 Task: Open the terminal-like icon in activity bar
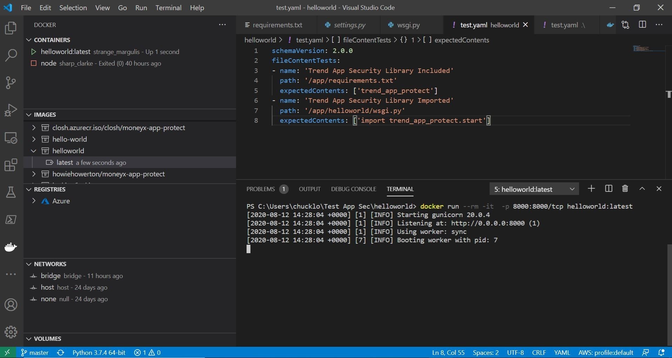pyautogui.click(x=11, y=219)
